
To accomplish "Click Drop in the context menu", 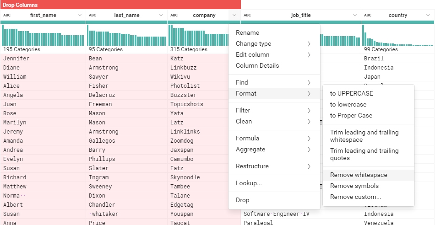I will (x=243, y=200).
